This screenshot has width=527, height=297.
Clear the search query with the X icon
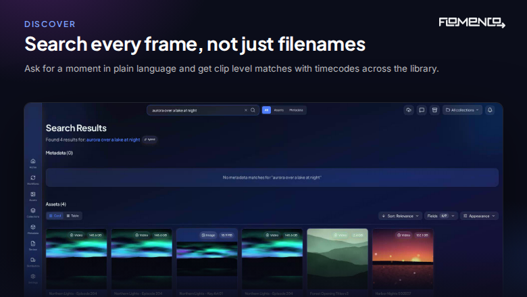[246, 110]
